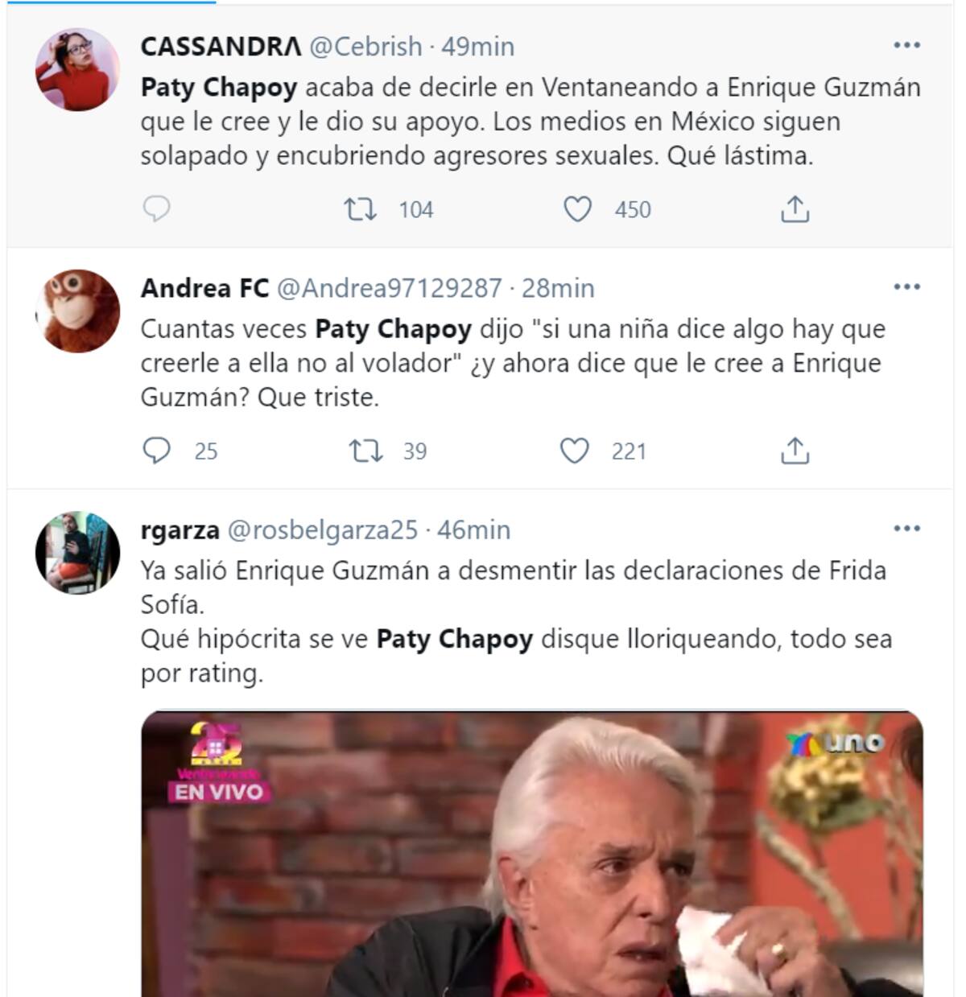Reply to Andrea FC's tweet
Image resolution: width=966 pixels, height=997 pixels.
tap(156, 451)
